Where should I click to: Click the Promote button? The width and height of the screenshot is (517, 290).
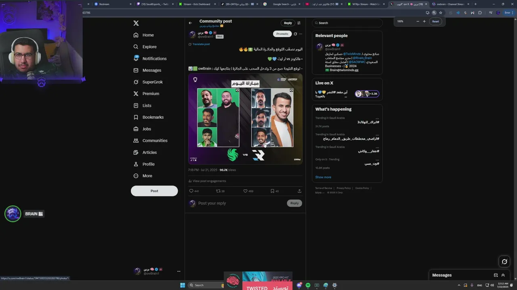coord(282,34)
